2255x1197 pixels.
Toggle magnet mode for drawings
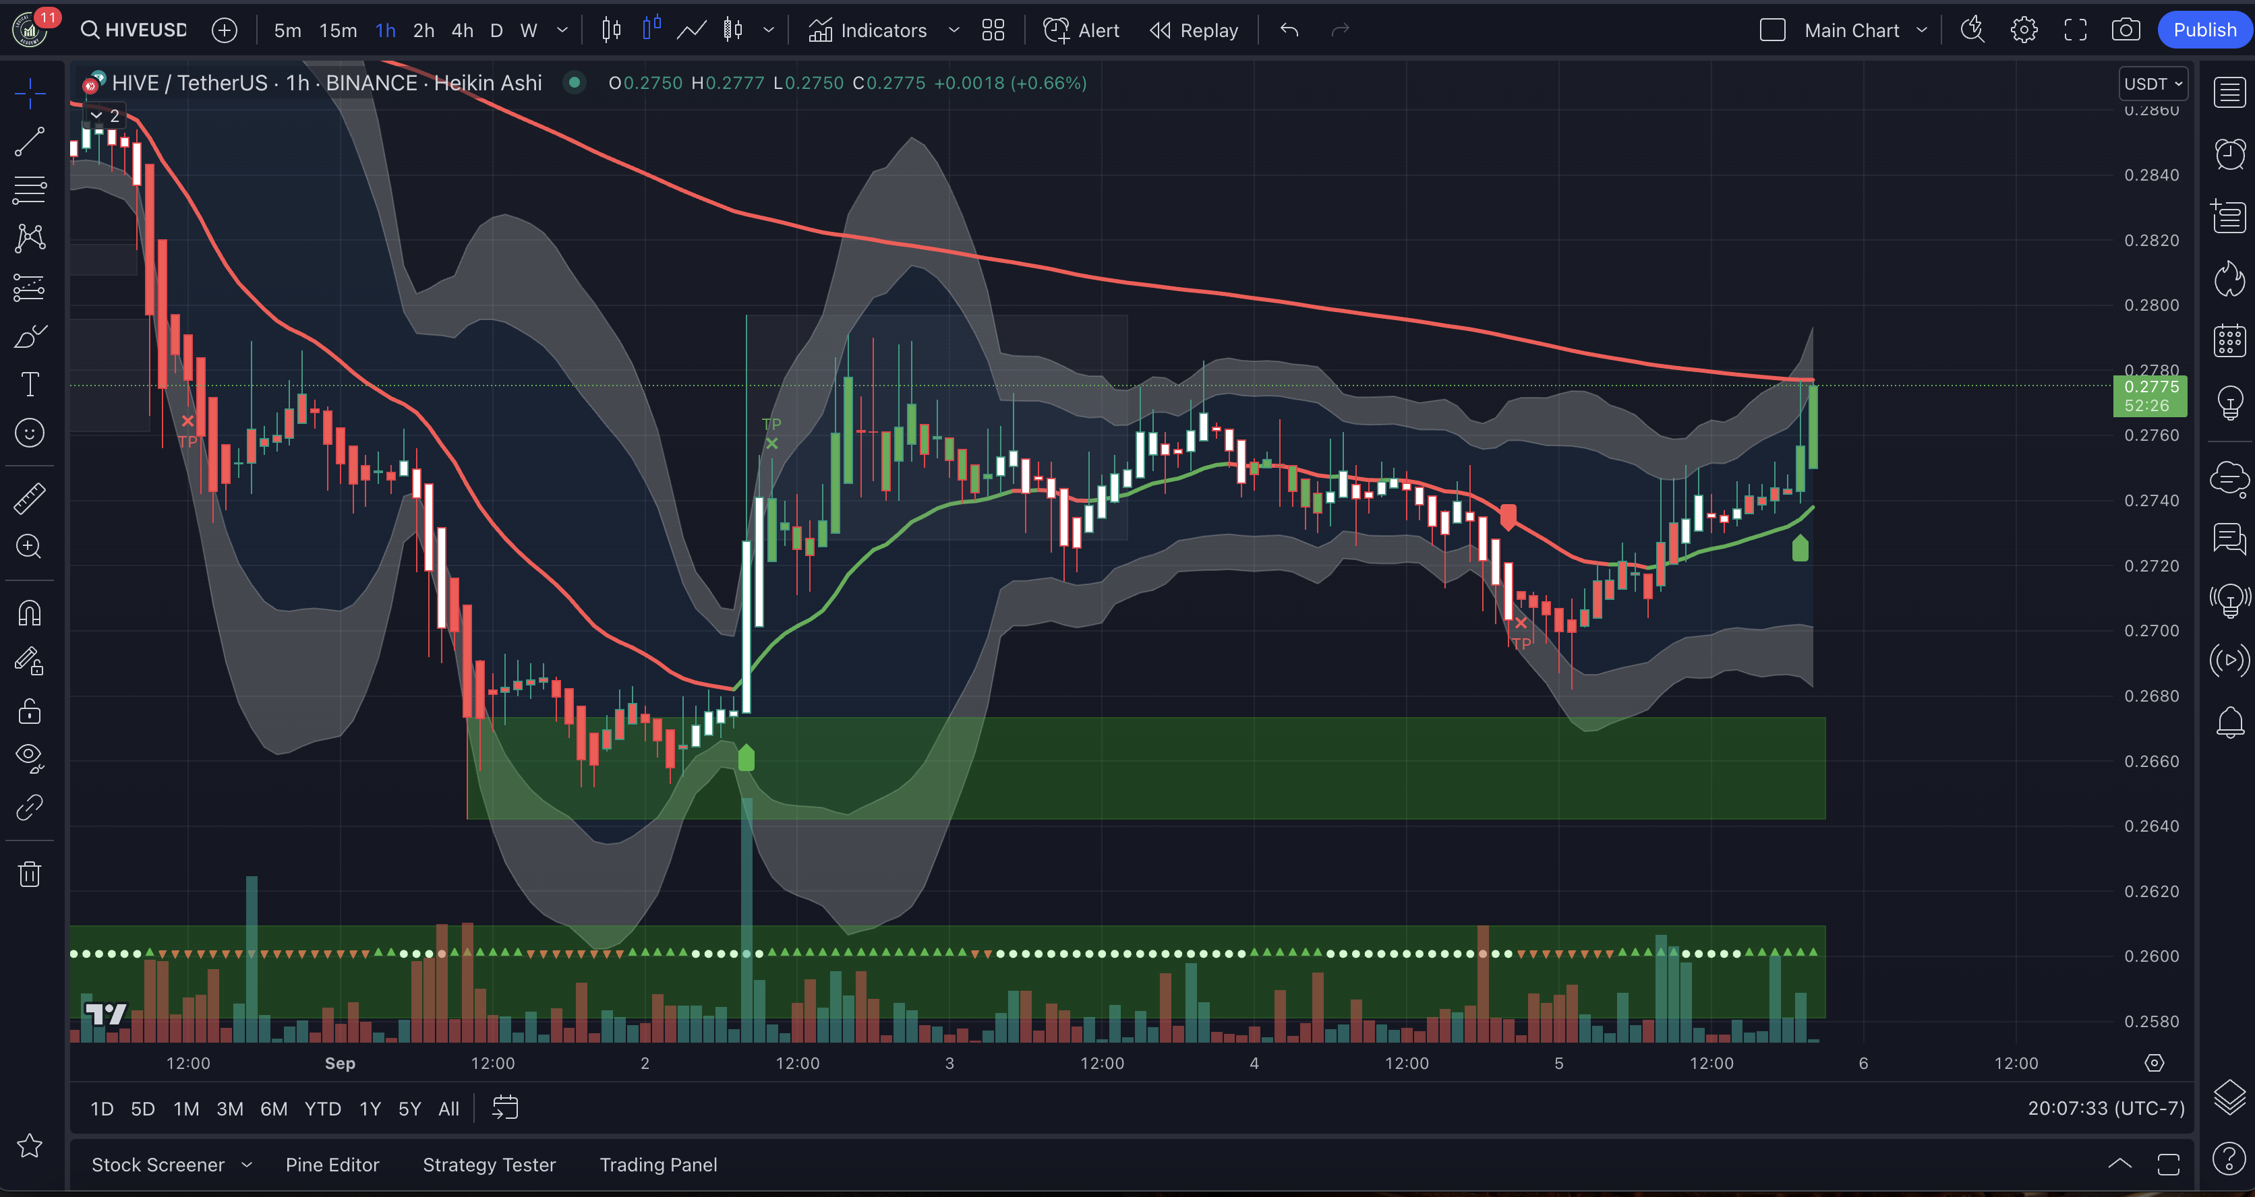point(30,613)
